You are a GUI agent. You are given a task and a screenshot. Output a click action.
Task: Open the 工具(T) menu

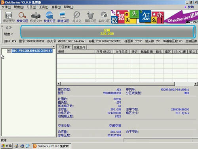44,7
